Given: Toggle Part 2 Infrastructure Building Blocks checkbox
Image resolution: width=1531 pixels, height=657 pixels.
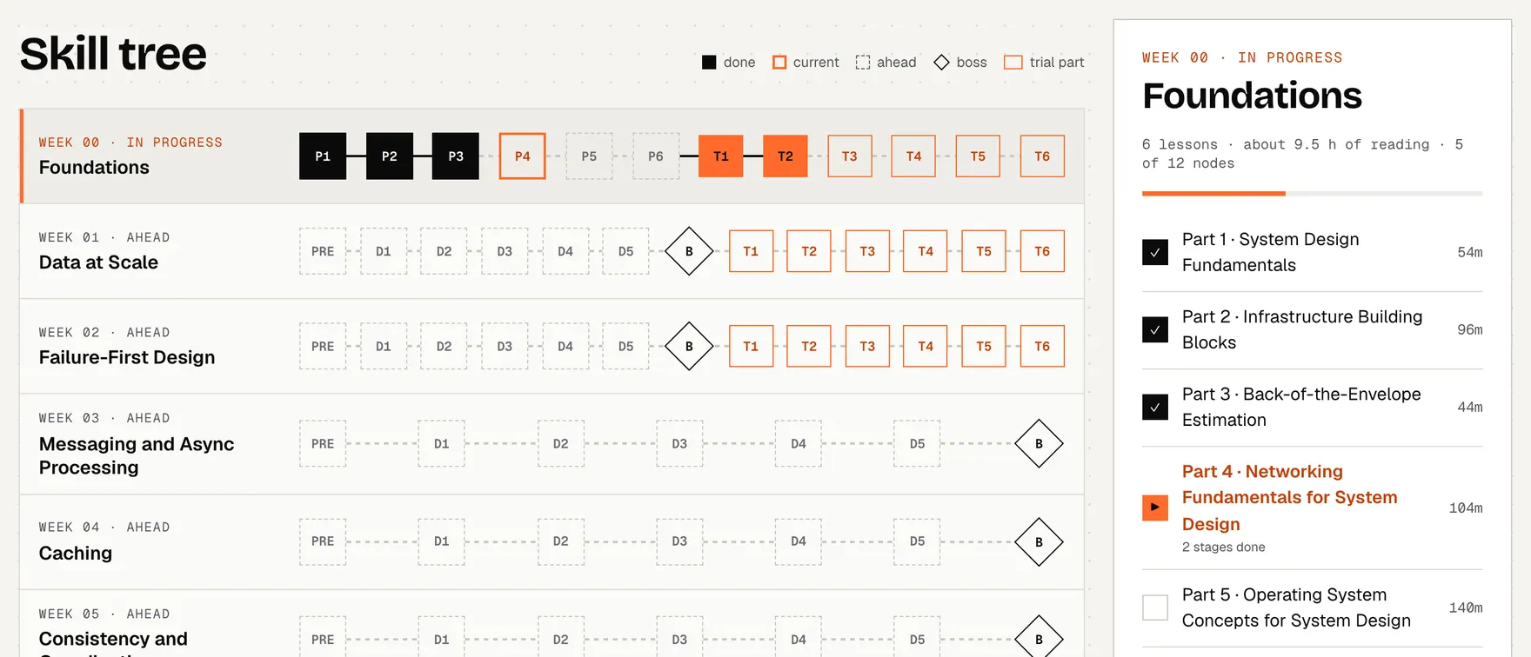Looking at the screenshot, I should point(1155,329).
